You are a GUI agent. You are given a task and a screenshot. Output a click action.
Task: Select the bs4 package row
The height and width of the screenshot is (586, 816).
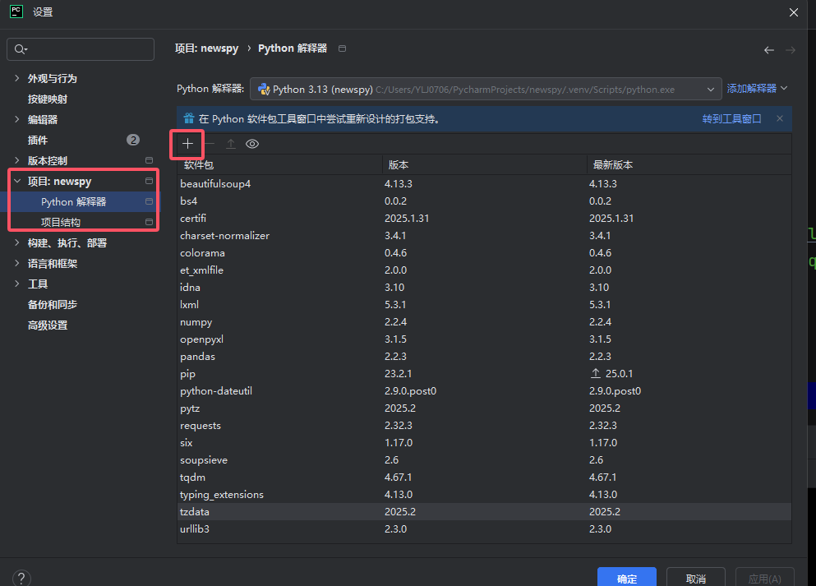pos(485,201)
